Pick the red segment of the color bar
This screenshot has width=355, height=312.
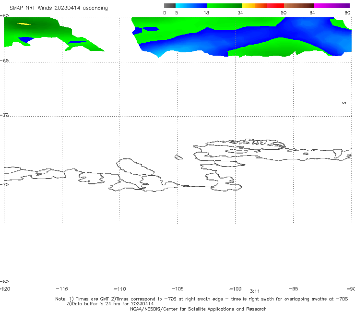pyautogui.click(x=275, y=6)
